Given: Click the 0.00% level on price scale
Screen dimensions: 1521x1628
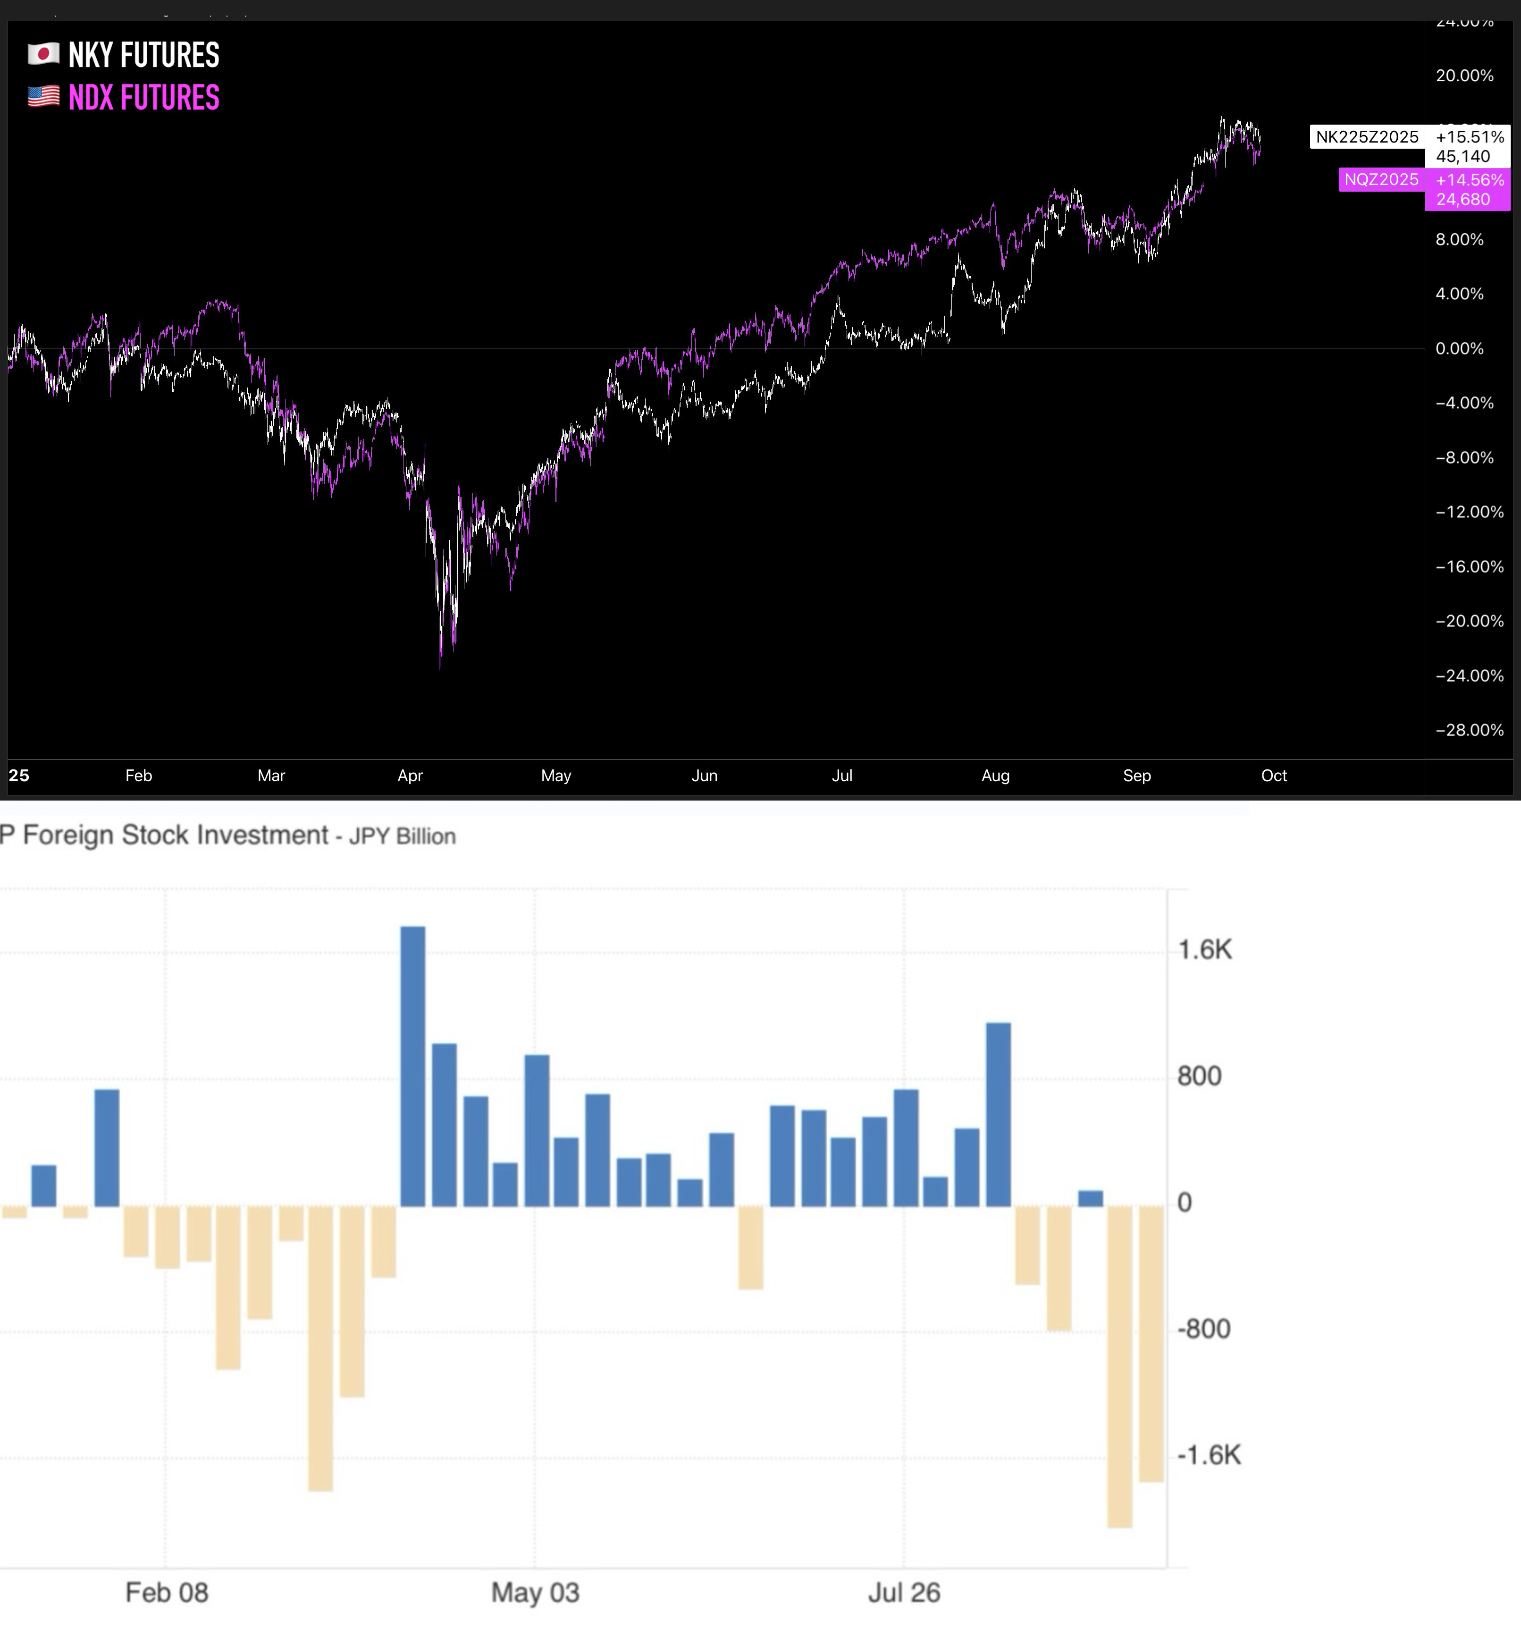Looking at the screenshot, I should tap(1459, 349).
